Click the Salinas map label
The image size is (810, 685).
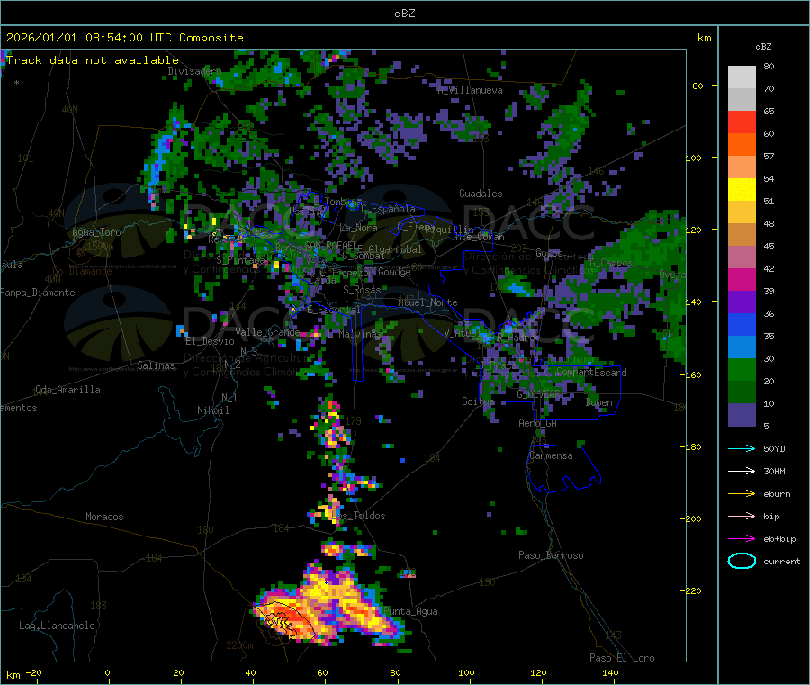pyautogui.click(x=156, y=365)
